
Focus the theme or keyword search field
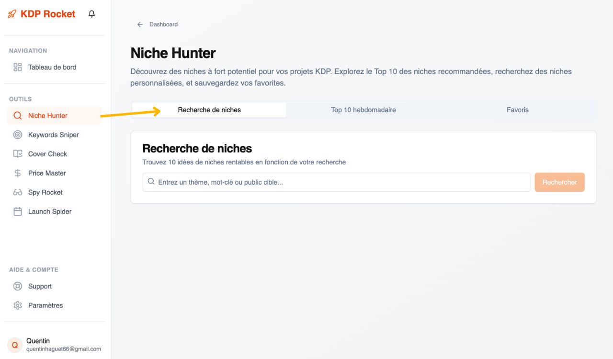point(336,182)
